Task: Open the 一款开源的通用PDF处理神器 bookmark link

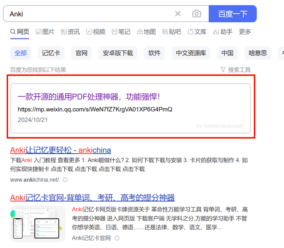Action: [x=89, y=97]
